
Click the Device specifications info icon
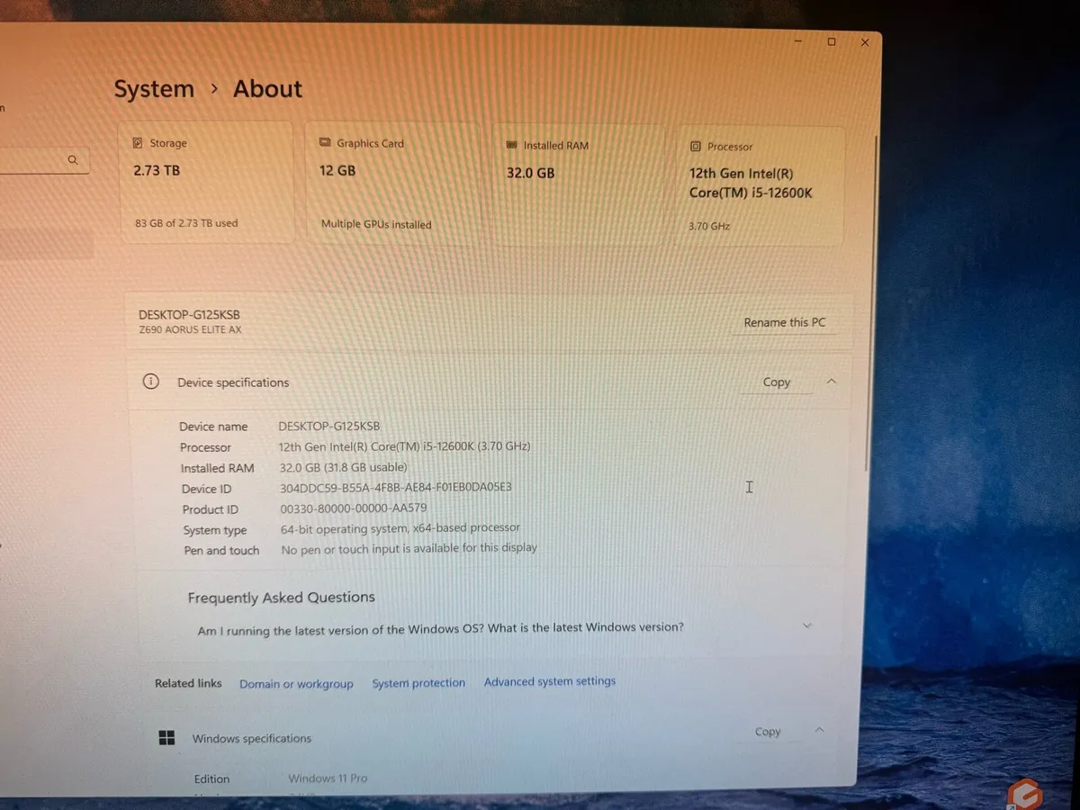[x=151, y=382]
